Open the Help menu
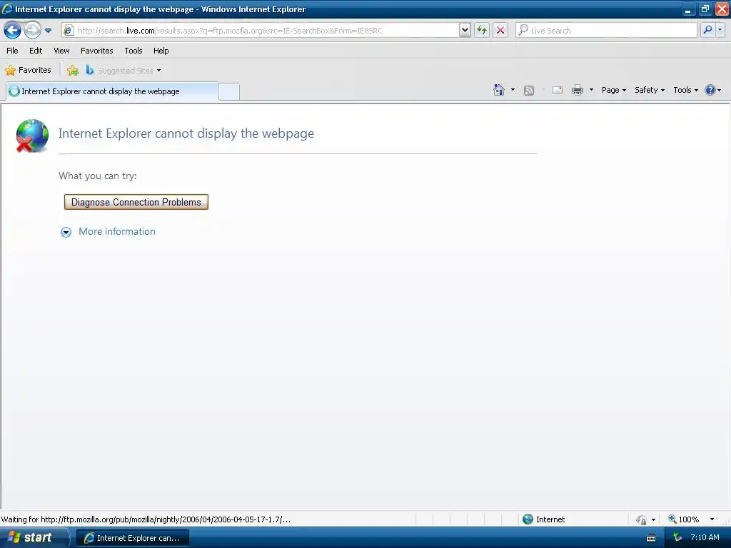This screenshot has height=548, width=731. pos(161,51)
